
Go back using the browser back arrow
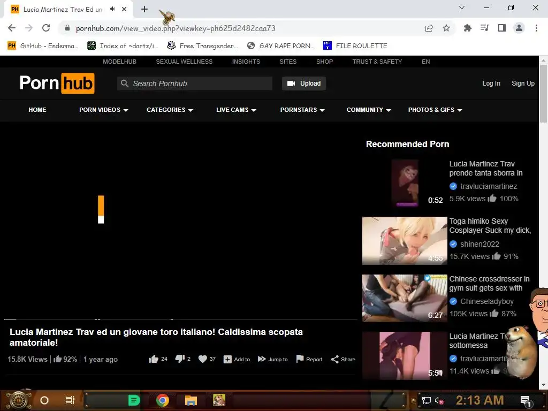point(12,28)
